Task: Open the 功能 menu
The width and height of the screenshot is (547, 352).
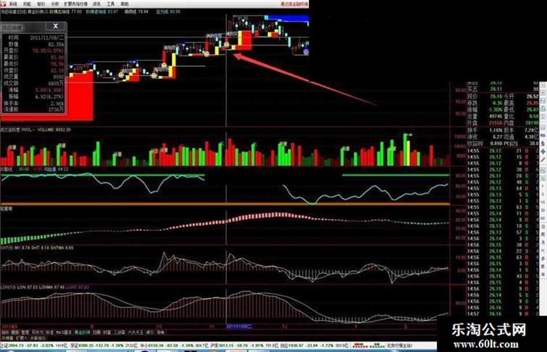Action: click(x=27, y=4)
